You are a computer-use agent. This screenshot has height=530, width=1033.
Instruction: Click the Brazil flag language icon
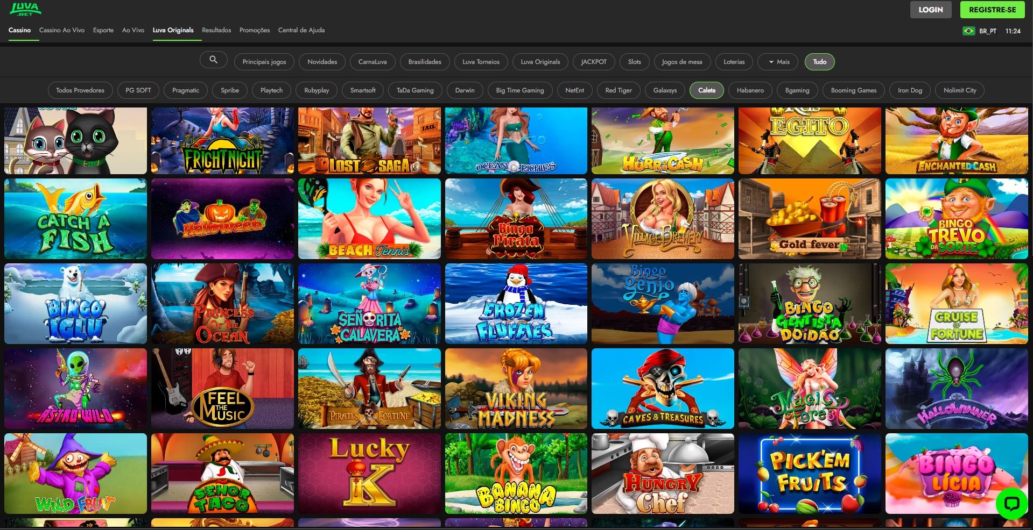click(968, 31)
